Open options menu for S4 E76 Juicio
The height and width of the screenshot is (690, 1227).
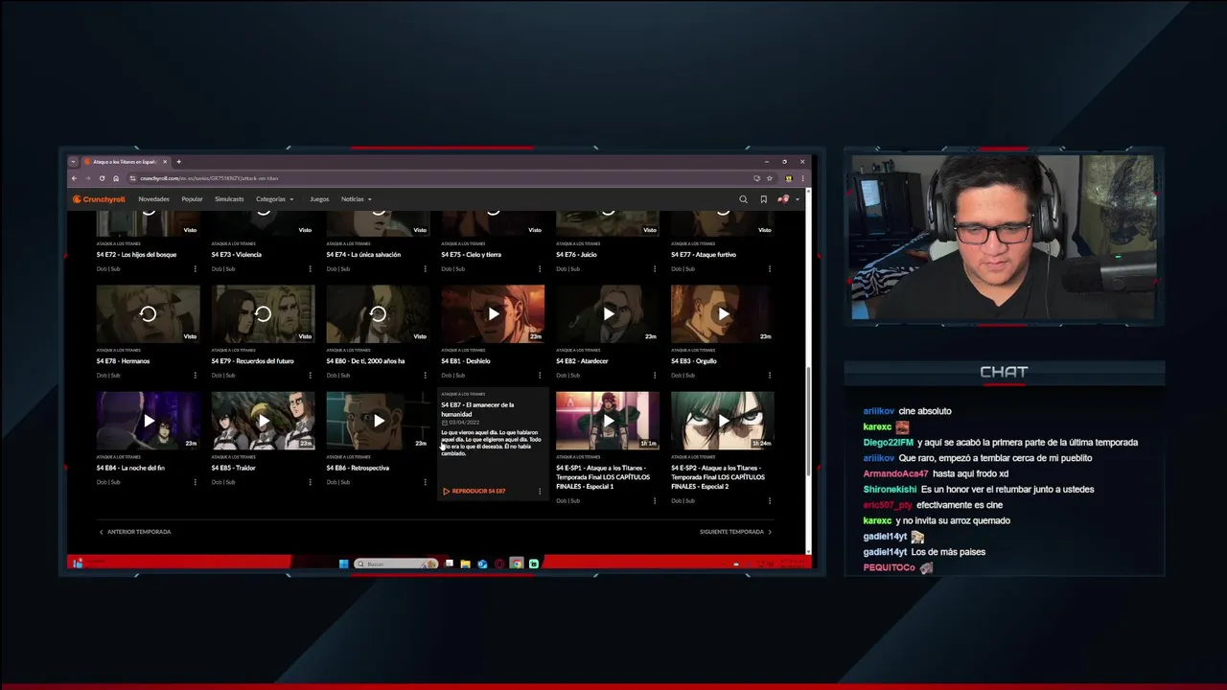pos(655,268)
